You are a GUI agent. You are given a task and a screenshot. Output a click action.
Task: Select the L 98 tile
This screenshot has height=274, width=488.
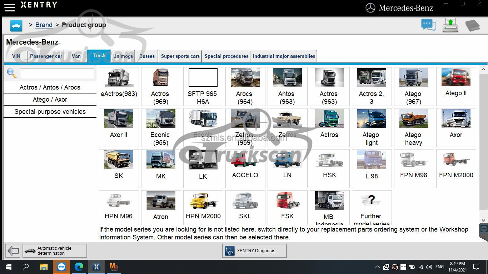(372, 168)
